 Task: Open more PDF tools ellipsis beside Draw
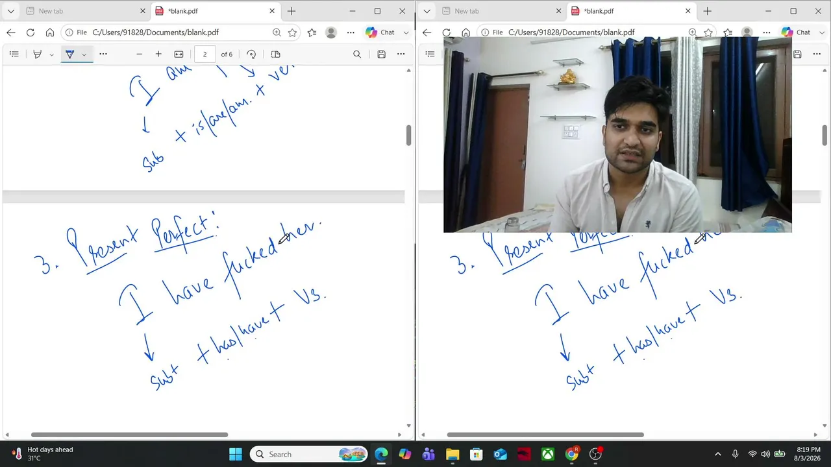pyautogui.click(x=103, y=54)
